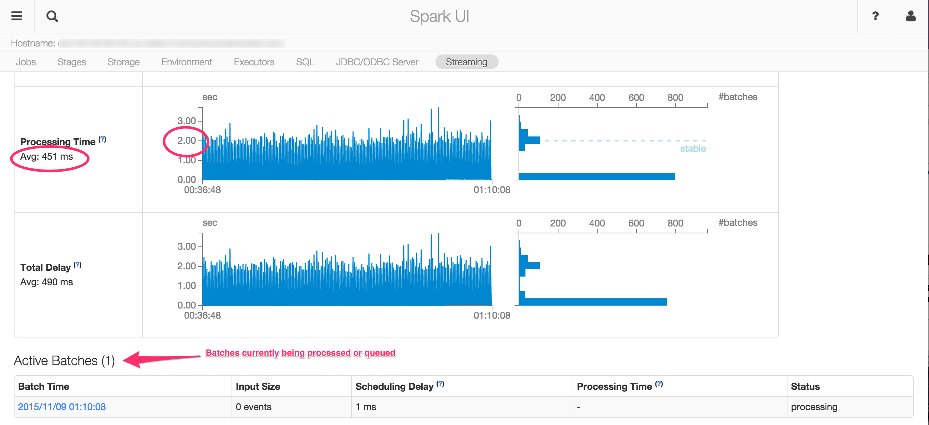This screenshot has width=929, height=425.
Task: Click Scheduling Delay column help icon
Action: click(x=440, y=384)
